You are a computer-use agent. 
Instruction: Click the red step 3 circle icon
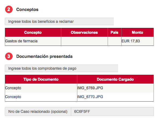click(x=9, y=56)
